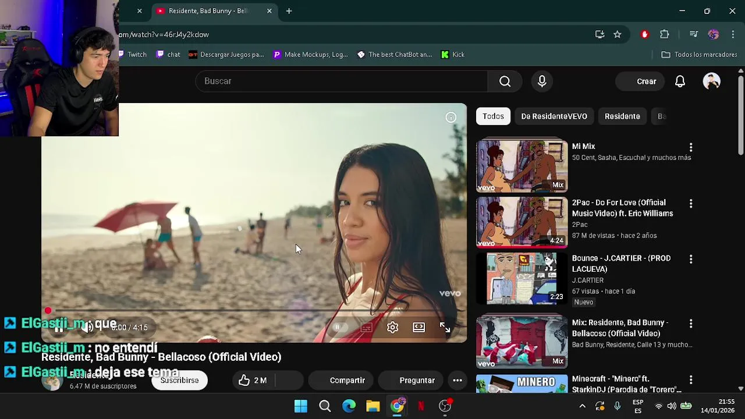Focus the Buscar search field
The image size is (745, 419).
tap(342, 81)
